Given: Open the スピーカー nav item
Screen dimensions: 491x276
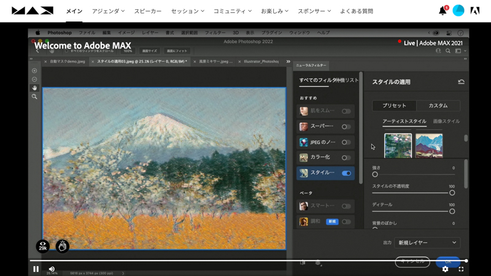Looking at the screenshot, I should coord(148,11).
